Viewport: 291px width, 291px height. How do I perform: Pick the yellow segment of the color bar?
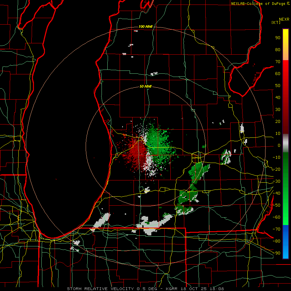[286, 45]
